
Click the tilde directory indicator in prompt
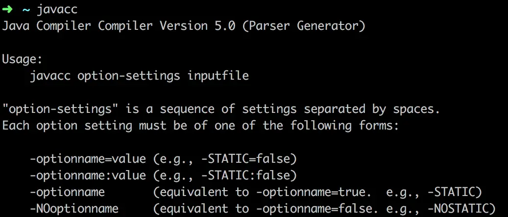click(26, 9)
